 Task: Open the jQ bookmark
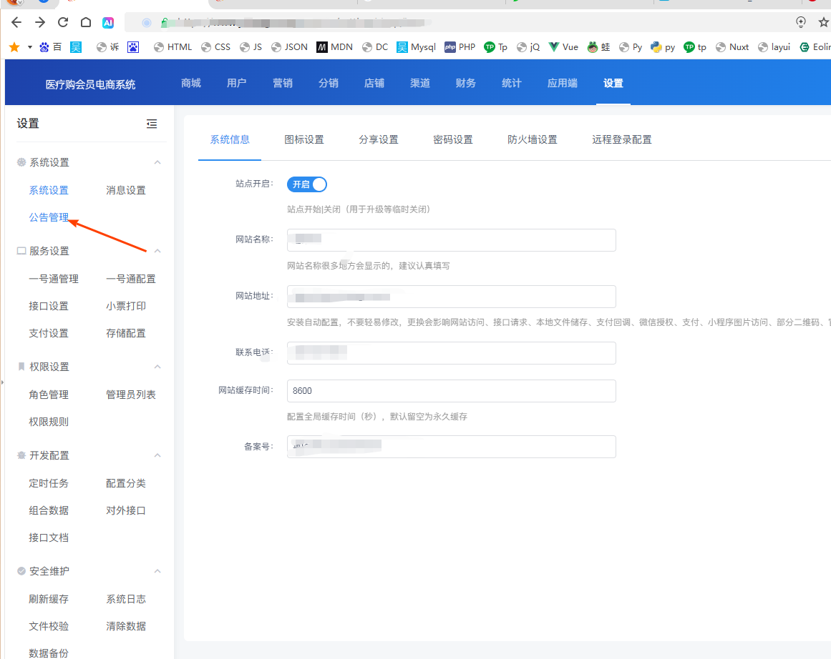(x=528, y=47)
